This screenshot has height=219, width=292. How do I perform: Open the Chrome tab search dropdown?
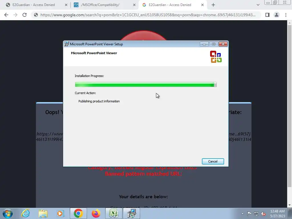pyautogui.click(x=258, y=5)
